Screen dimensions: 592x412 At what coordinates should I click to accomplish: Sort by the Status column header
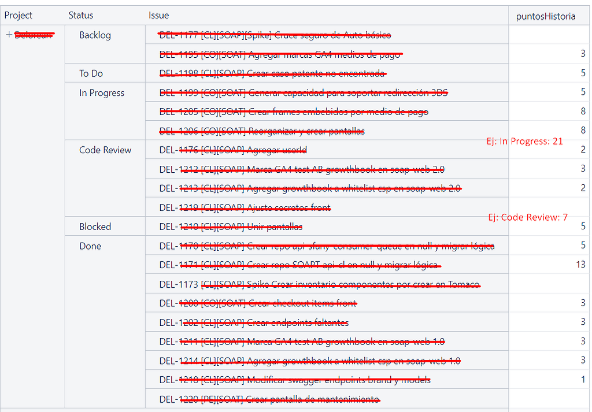80,15
